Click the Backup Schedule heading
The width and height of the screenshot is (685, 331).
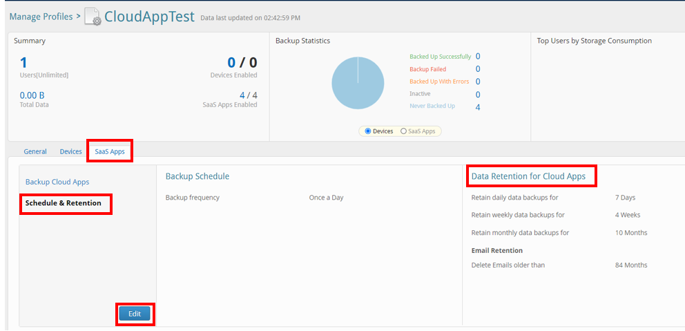[197, 176]
